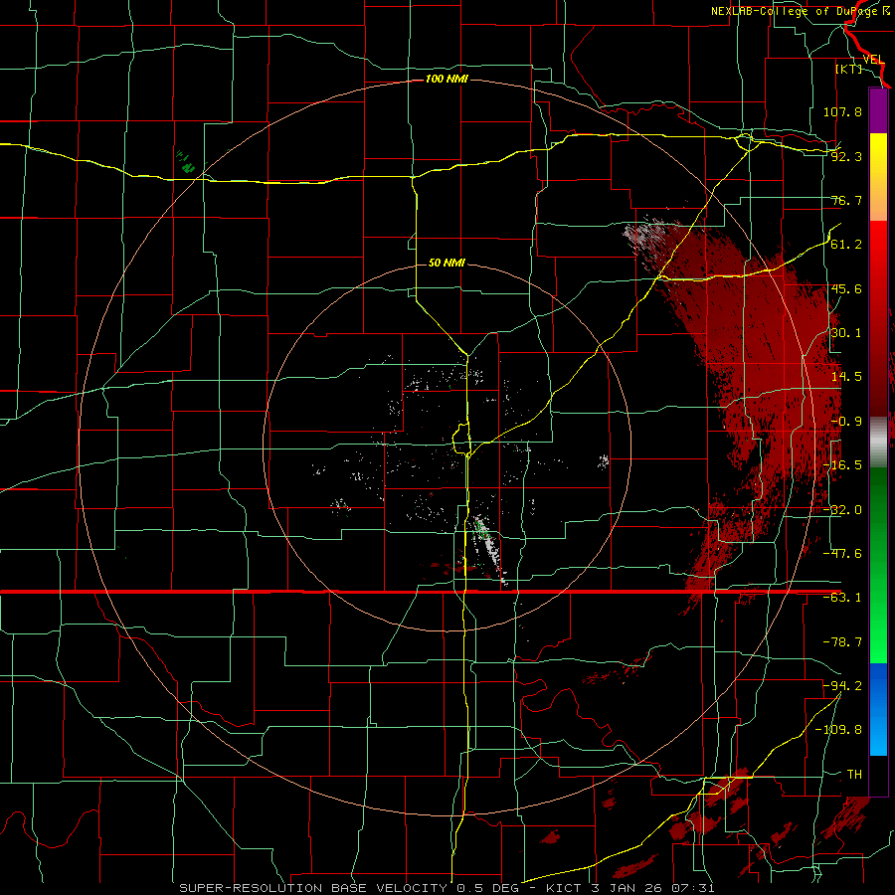Screen dimensions: 895x895
Task: Click the TH legend label
Action: click(854, 774)
